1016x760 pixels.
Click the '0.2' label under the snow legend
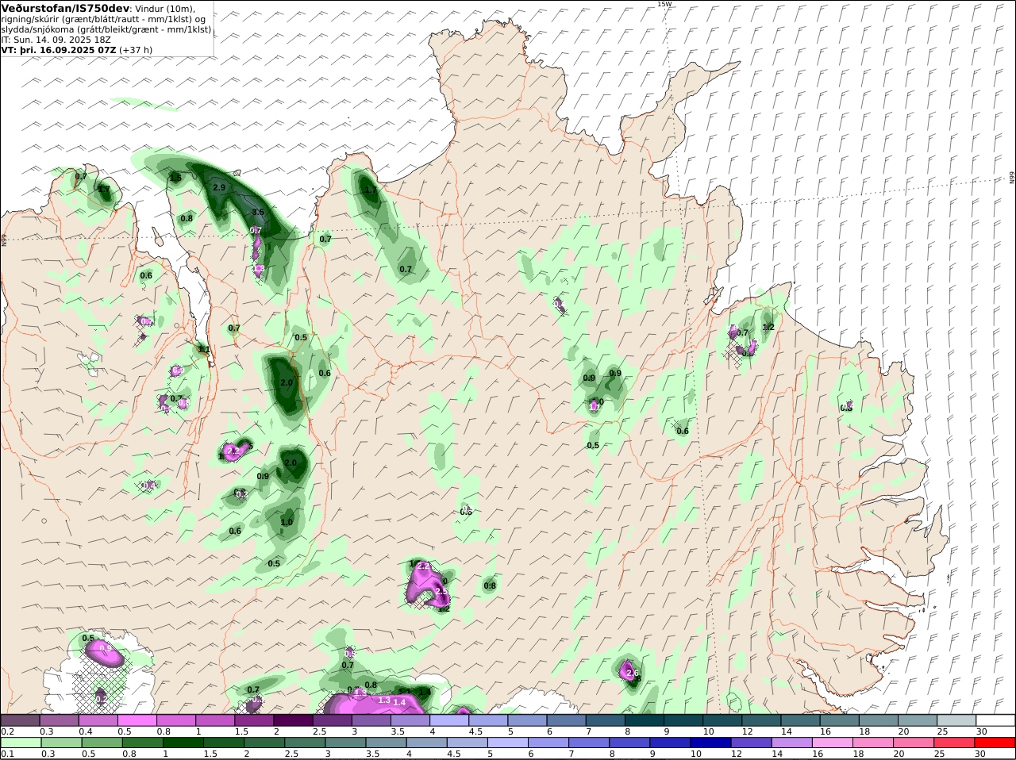[7, 731]
